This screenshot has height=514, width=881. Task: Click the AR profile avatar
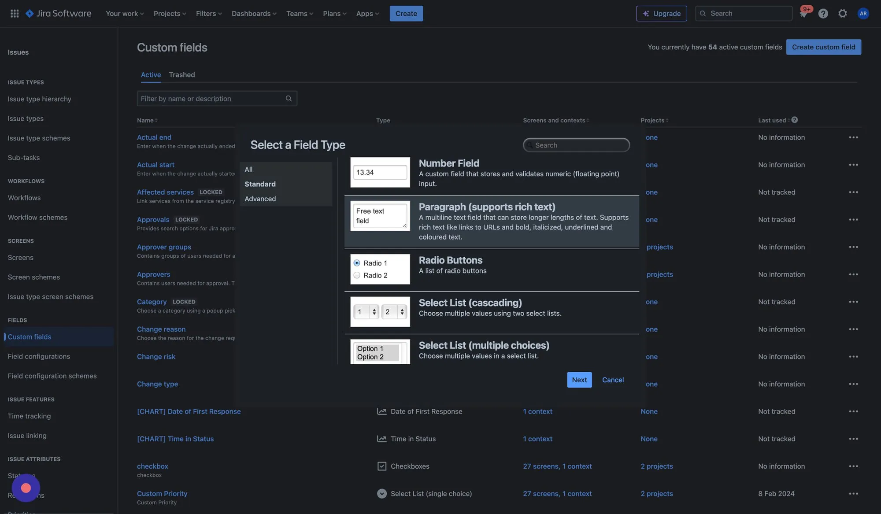863,14
